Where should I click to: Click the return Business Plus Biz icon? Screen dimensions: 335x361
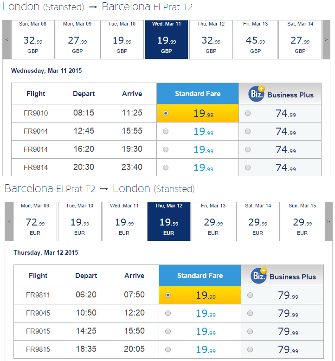tap(259, 276)
